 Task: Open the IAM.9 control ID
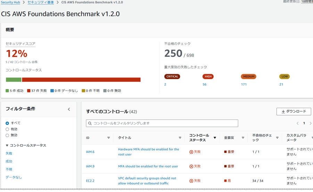pyautogui.click(x=90, y=166)
